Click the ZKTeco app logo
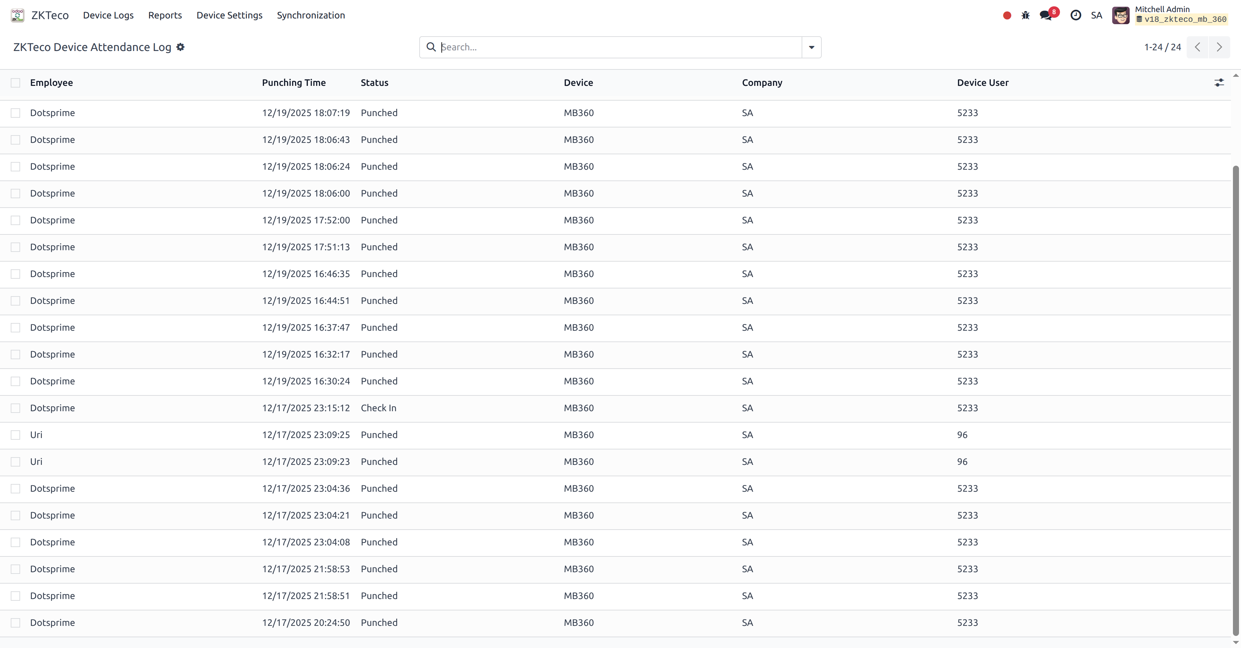Image resolution: width=1241 pixels, height=648 pixels. pyautogui.click(x=17, y=15)
